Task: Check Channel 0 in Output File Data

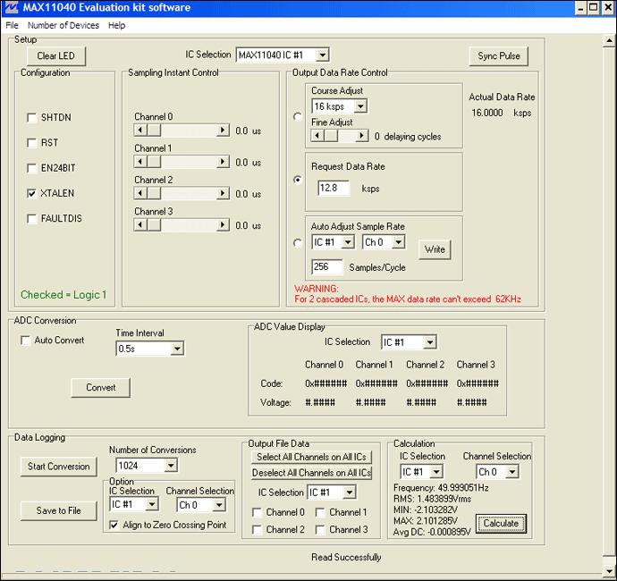Action: [258, 512]
